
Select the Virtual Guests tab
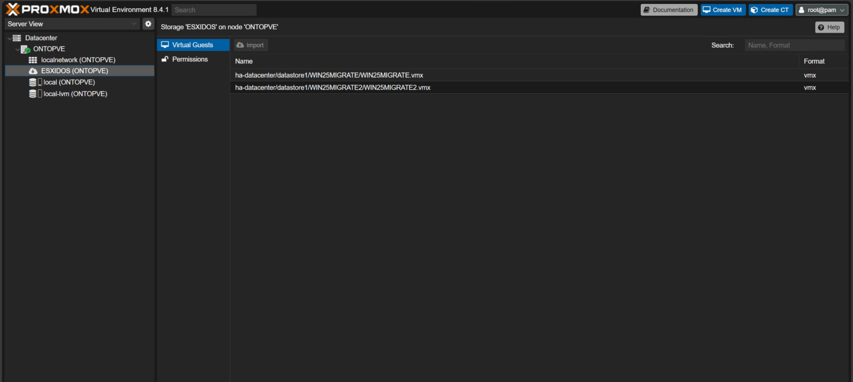(193, 45)
